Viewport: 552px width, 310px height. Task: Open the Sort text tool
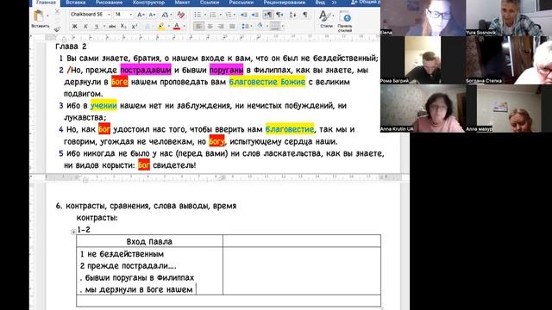(293, 15)
